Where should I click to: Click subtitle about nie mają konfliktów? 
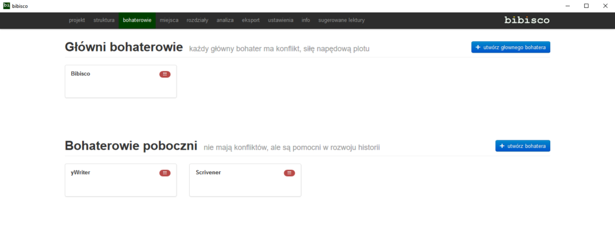coord(292,147)
